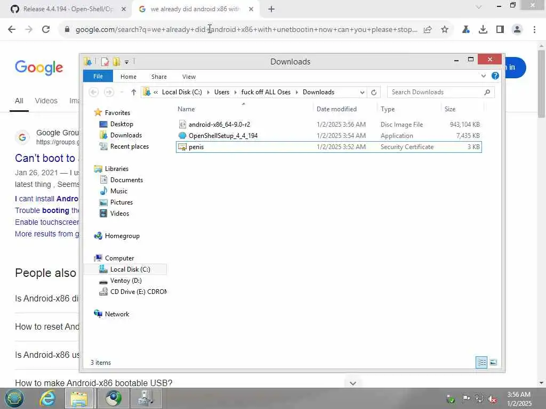The width and height of the screenshot is (546, 409).
Task: Launch Internet Explorer from taskbar
Action: (47, 398)
